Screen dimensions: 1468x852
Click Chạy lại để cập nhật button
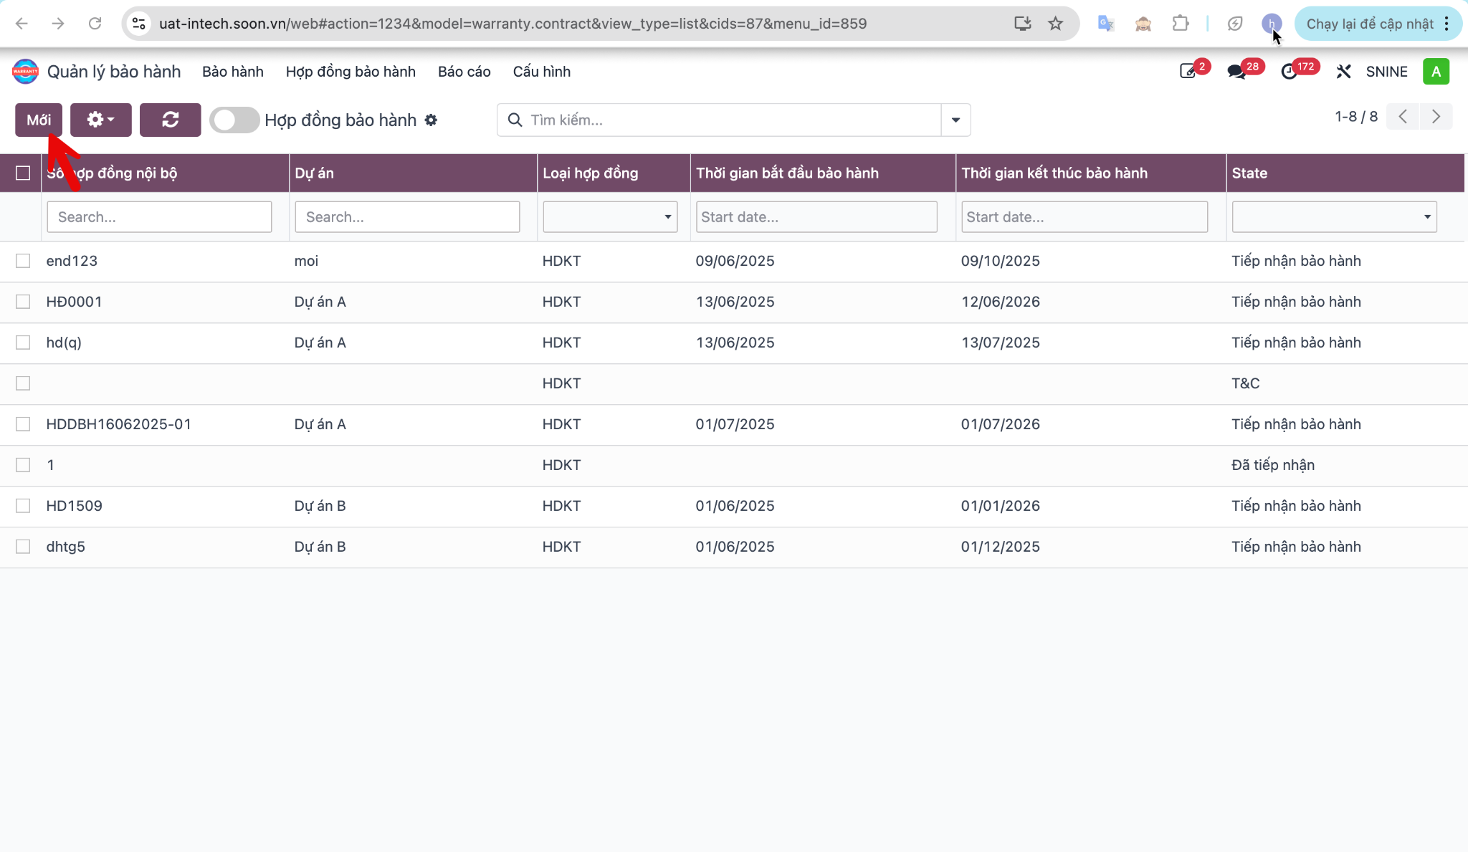(1370, 24)
